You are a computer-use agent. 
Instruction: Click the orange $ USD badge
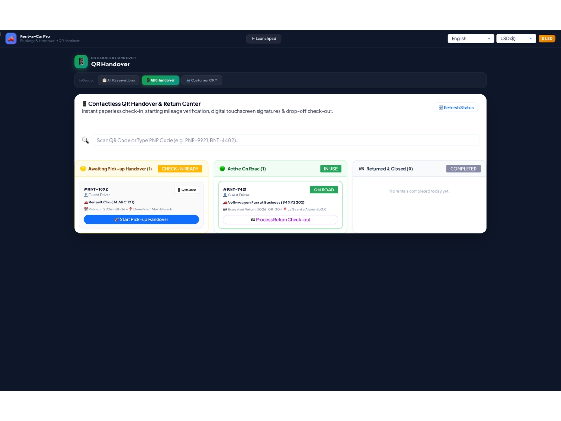(x=547, y=38)
